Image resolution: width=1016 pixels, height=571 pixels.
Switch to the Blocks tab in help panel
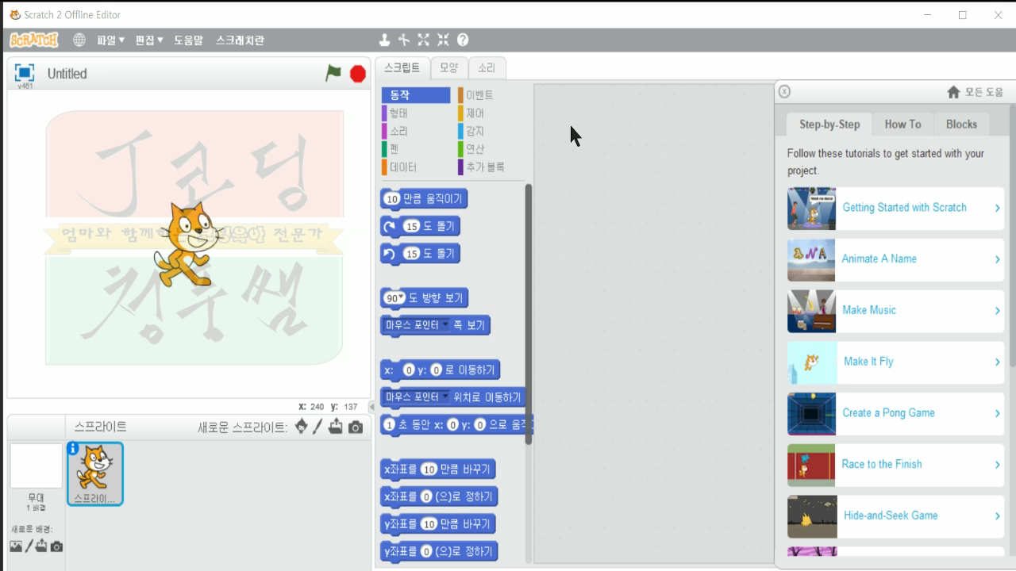960,124
